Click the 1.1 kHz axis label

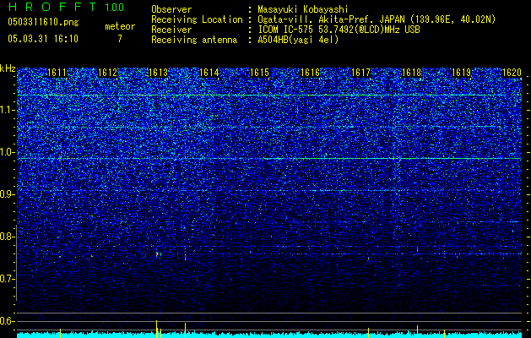point(8,110)
